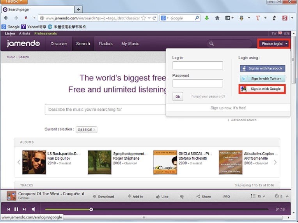Click Forgot your password link
The height and width of the screenshot is (223, 298).
click(x=208, y=97)
